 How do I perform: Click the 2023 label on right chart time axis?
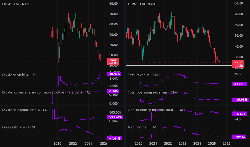click(x=182, y=144)
